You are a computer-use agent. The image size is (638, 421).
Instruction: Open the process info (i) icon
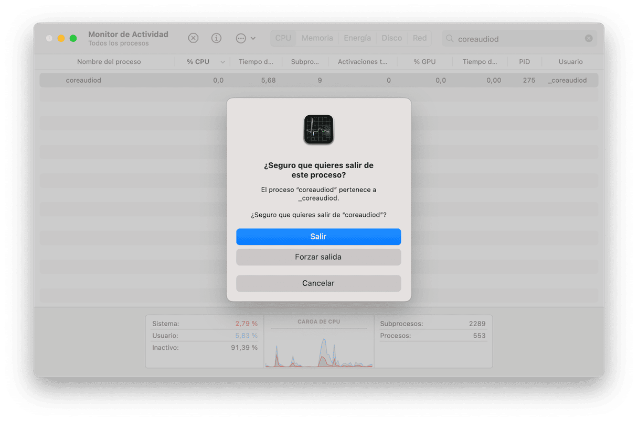click(x=216, y=38)
